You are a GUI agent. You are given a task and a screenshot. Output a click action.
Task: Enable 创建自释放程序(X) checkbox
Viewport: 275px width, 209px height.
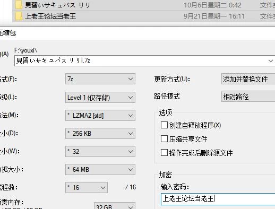[x=164, y=125]
